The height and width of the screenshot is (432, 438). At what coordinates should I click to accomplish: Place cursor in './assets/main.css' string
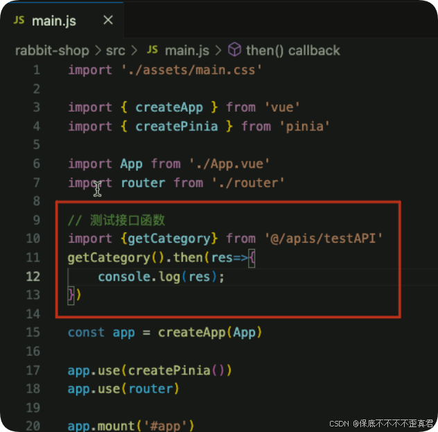[191, 70]
